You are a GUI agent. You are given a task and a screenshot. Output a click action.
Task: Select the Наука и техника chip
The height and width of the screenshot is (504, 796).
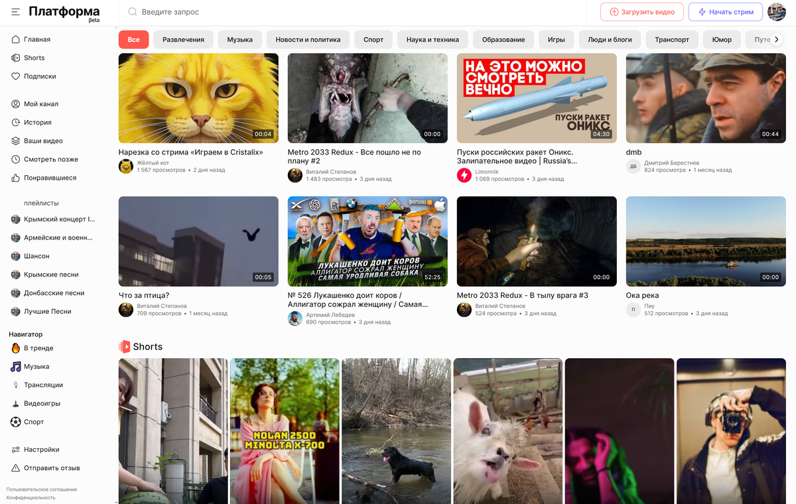[x=432, y=40]
